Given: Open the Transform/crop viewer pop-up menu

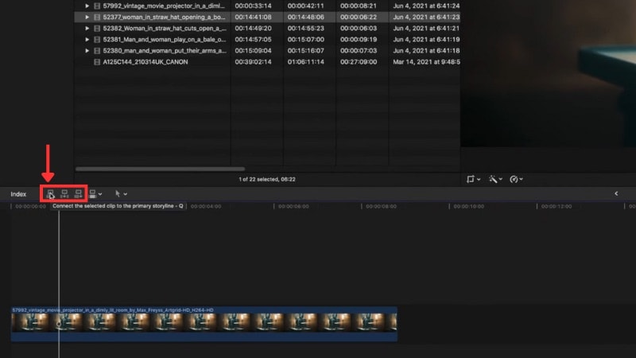Looking at the screenshot, I should (473, 179).
